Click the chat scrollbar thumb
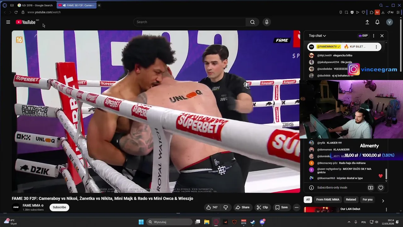The height and width of the screenshot is (227, 403). pos(386,174)
